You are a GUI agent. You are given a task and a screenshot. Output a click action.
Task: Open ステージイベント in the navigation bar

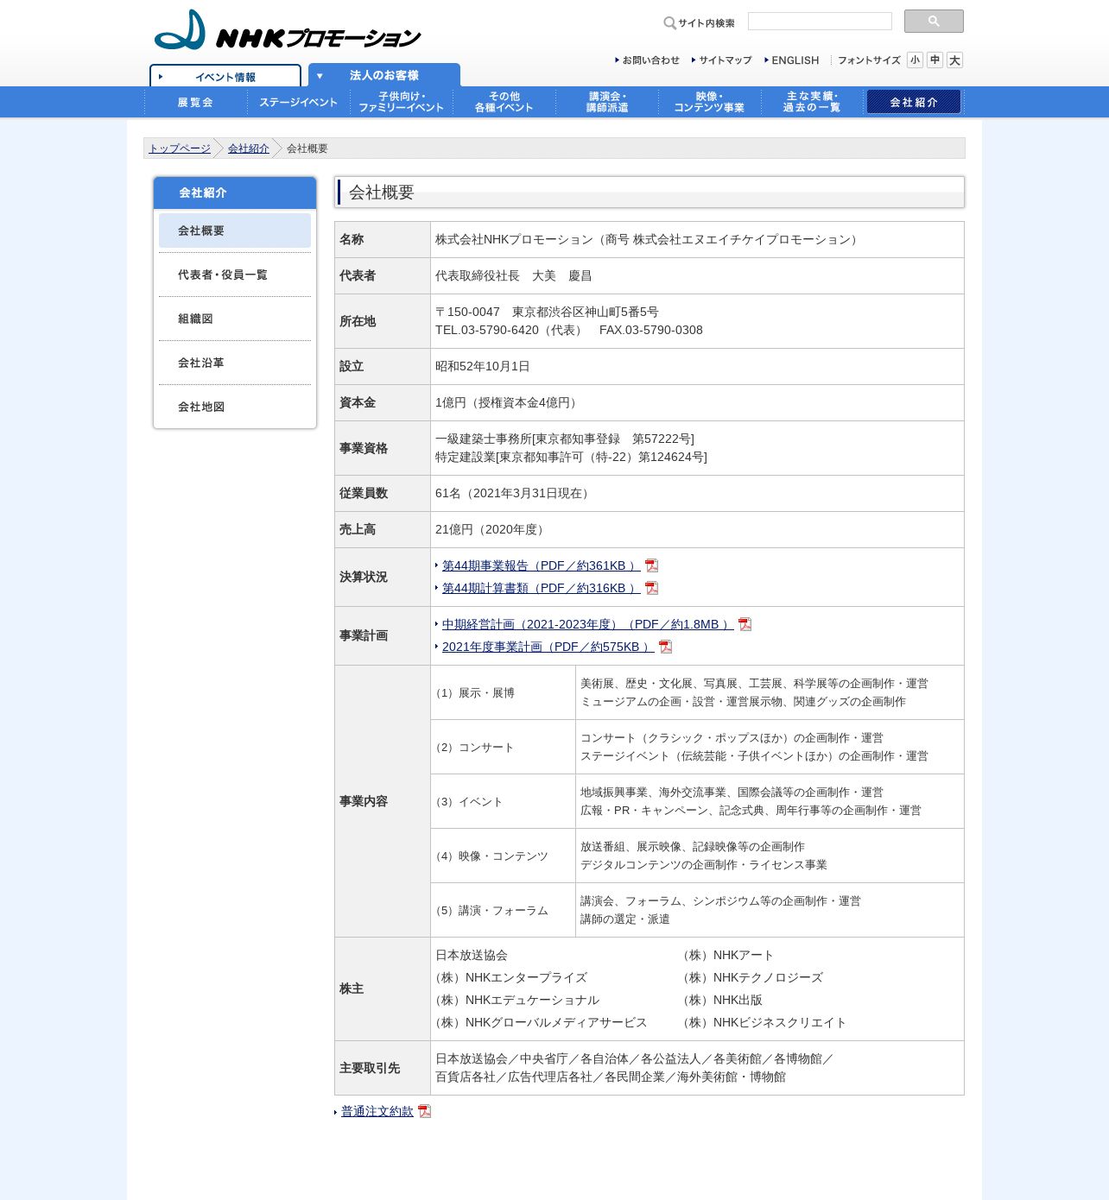299,102
